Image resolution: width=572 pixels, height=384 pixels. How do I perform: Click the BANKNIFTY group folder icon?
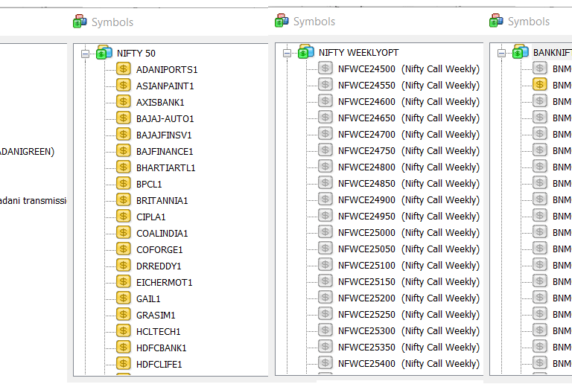click(521, 52)
